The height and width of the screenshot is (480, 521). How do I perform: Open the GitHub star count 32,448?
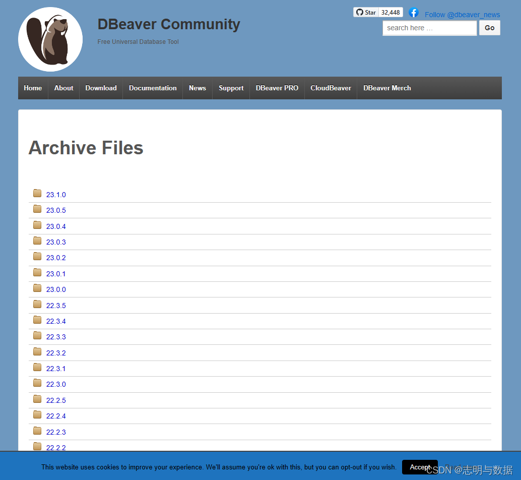(x=390, y=12)
